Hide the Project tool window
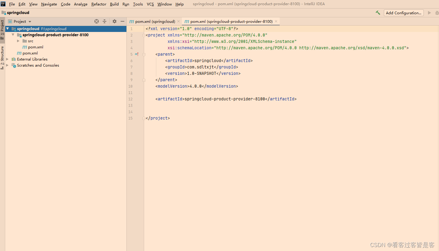This screenshot has height=251, width=439. [122, 21]
